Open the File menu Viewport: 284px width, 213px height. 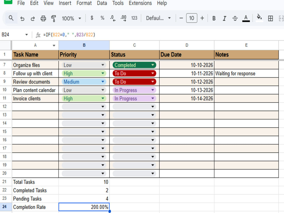(21, 3)
